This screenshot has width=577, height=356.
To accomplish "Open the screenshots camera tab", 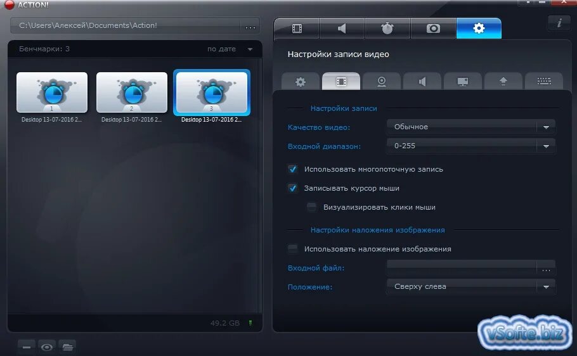I will coord(433,29).
